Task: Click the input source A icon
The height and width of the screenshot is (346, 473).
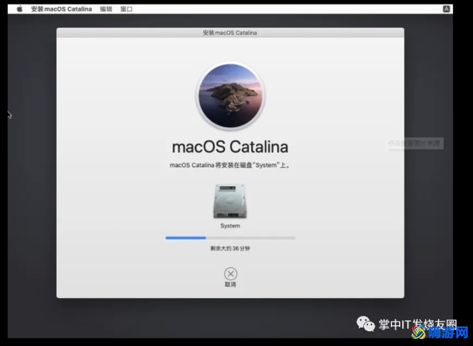Action: click(x=446, y=9)
